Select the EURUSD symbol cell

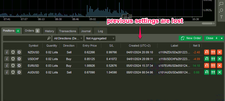[x=33, y=66]
